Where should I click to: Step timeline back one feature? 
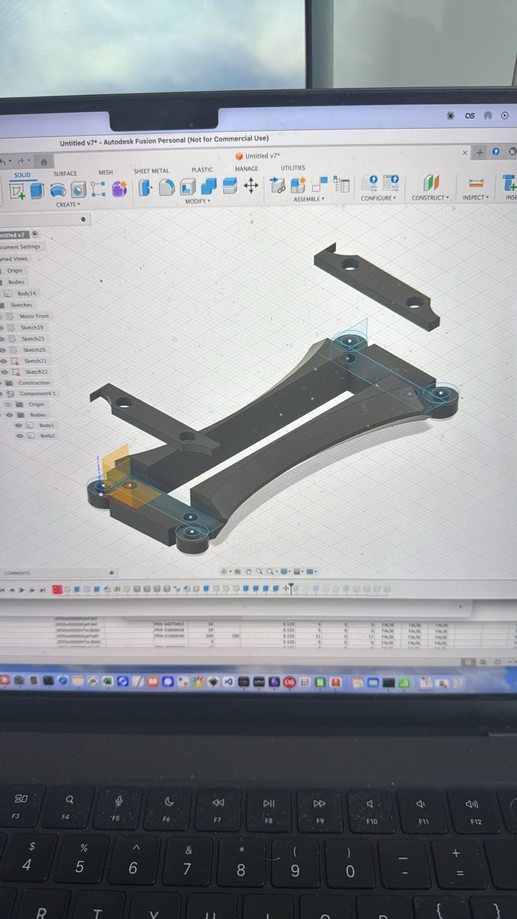(12, 590)
